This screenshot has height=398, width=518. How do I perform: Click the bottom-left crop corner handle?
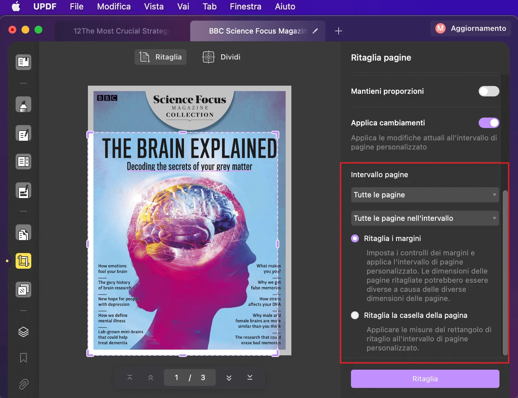click(90, 353)
